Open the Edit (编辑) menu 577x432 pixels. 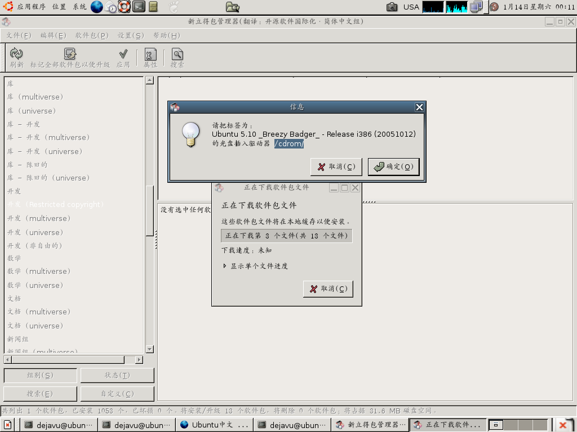pos(54,35)
